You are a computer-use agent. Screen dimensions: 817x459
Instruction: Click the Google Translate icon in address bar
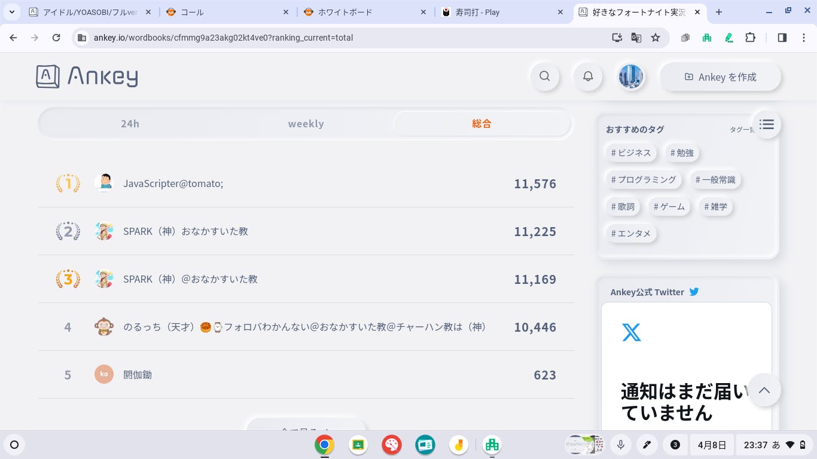tap(636, 38)
